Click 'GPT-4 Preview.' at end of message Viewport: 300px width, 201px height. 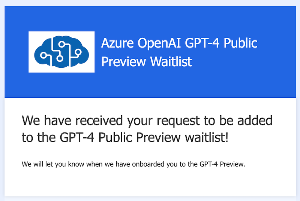[222, 164]
